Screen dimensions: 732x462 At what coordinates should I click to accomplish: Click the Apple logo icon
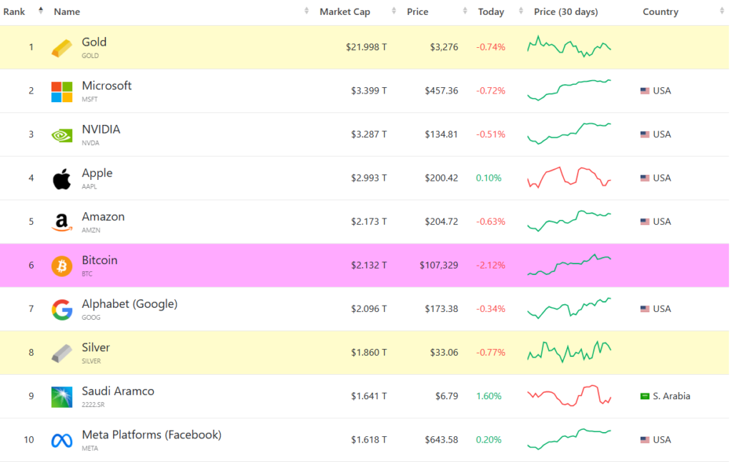61,179
